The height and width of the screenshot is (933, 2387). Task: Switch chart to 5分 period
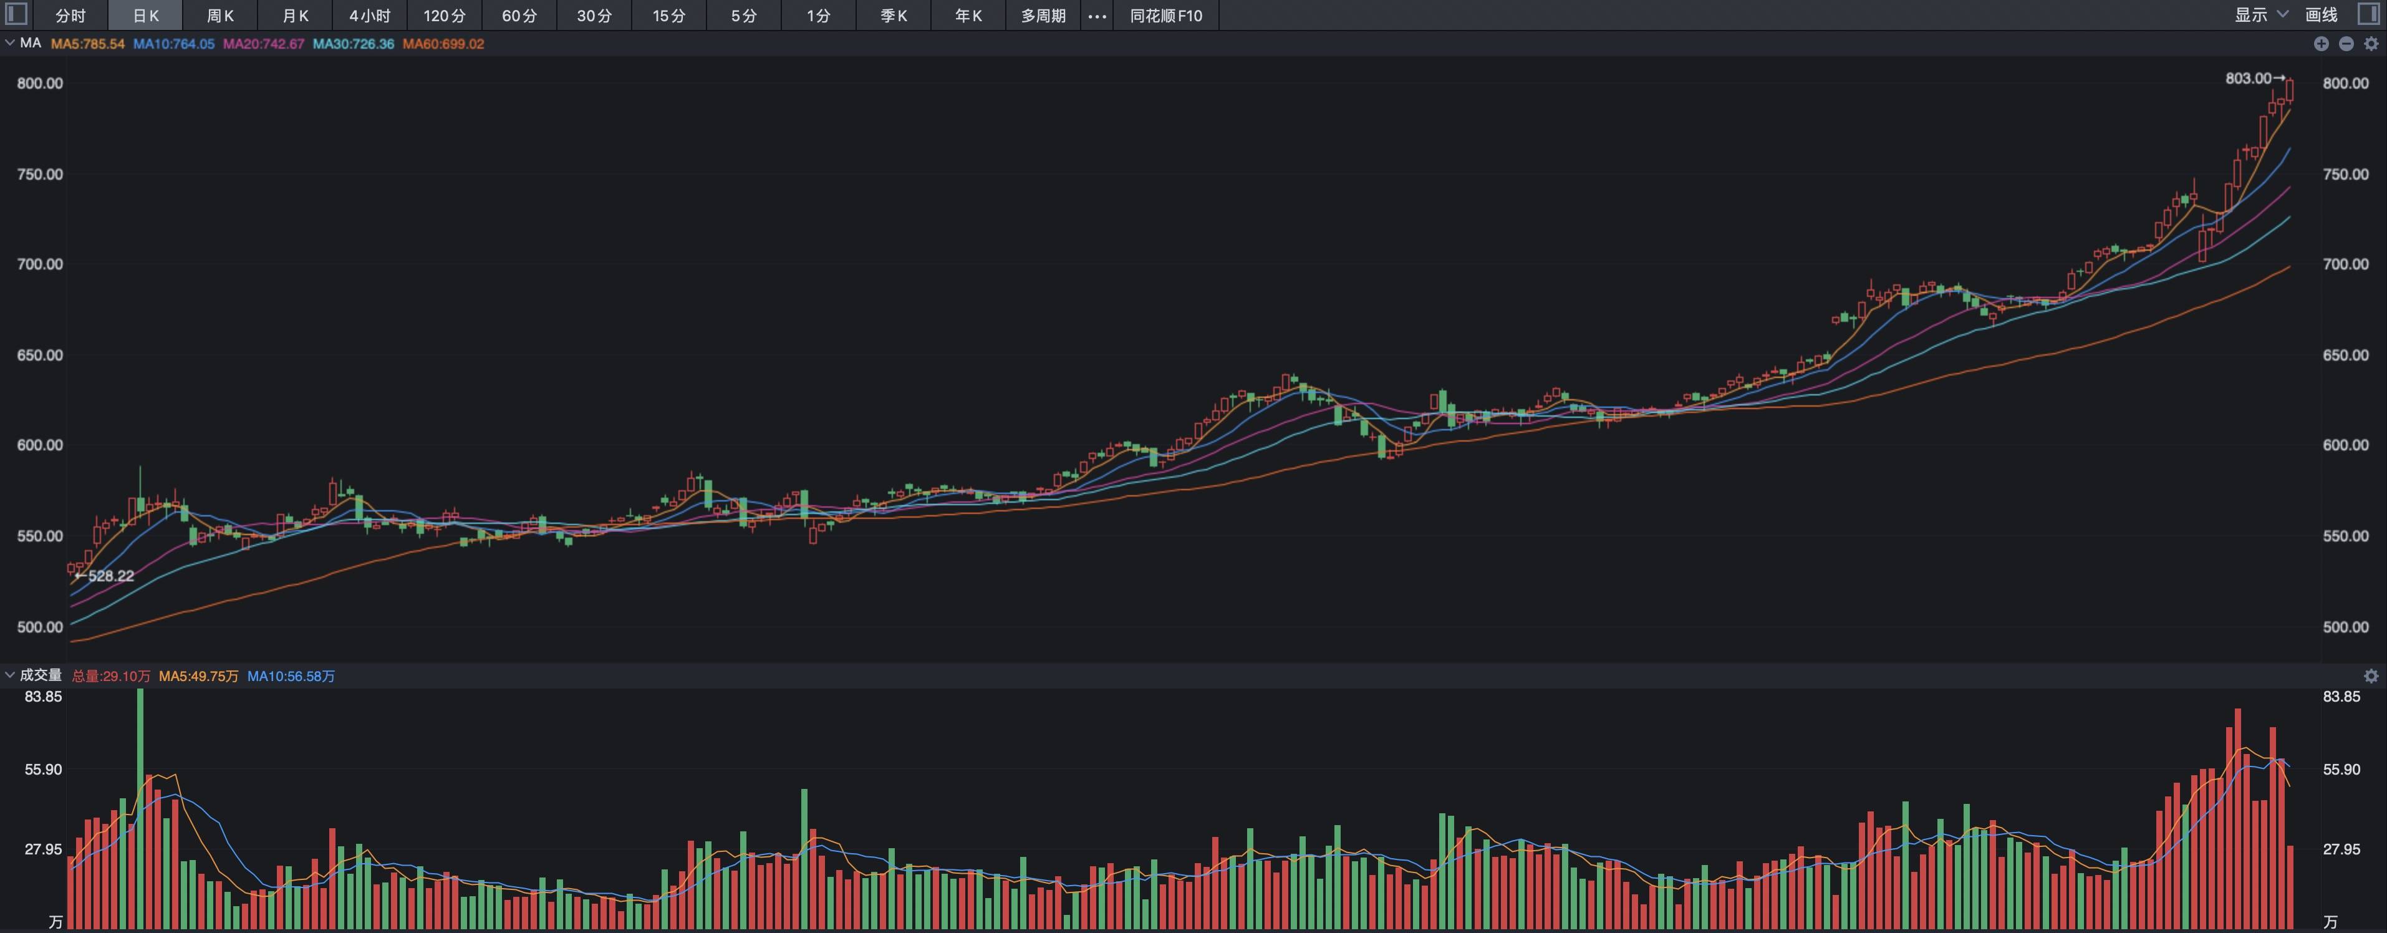tap(744, 16)
